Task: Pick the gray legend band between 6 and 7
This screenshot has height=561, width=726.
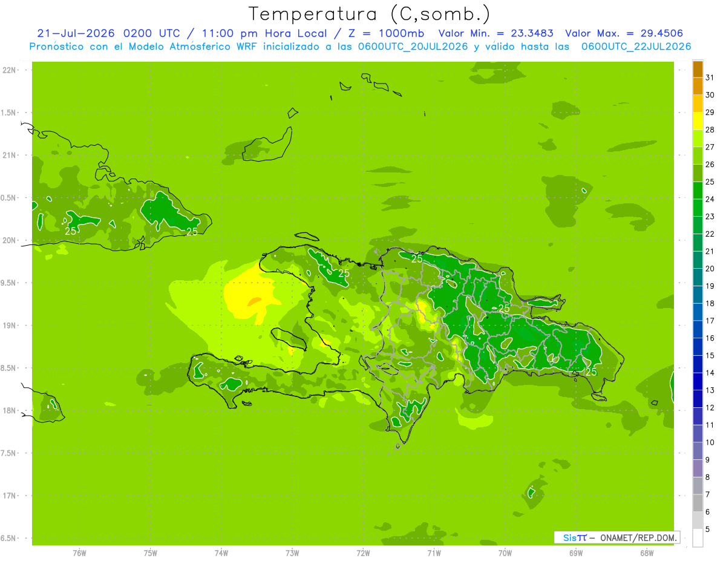Action: click(x=698, y=504)
